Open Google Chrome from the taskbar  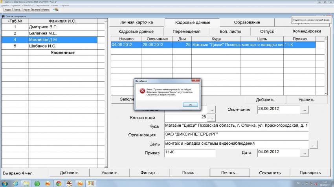point(58,183)
